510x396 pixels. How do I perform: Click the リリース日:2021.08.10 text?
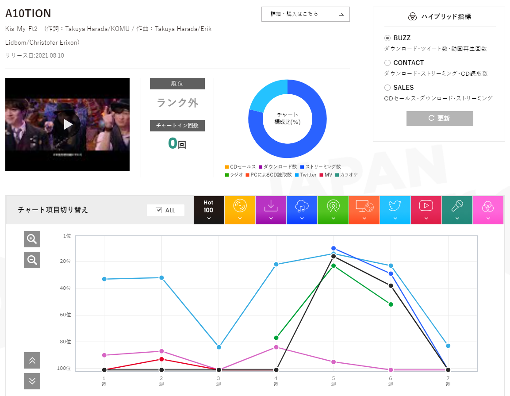click(x=35, y=55)
